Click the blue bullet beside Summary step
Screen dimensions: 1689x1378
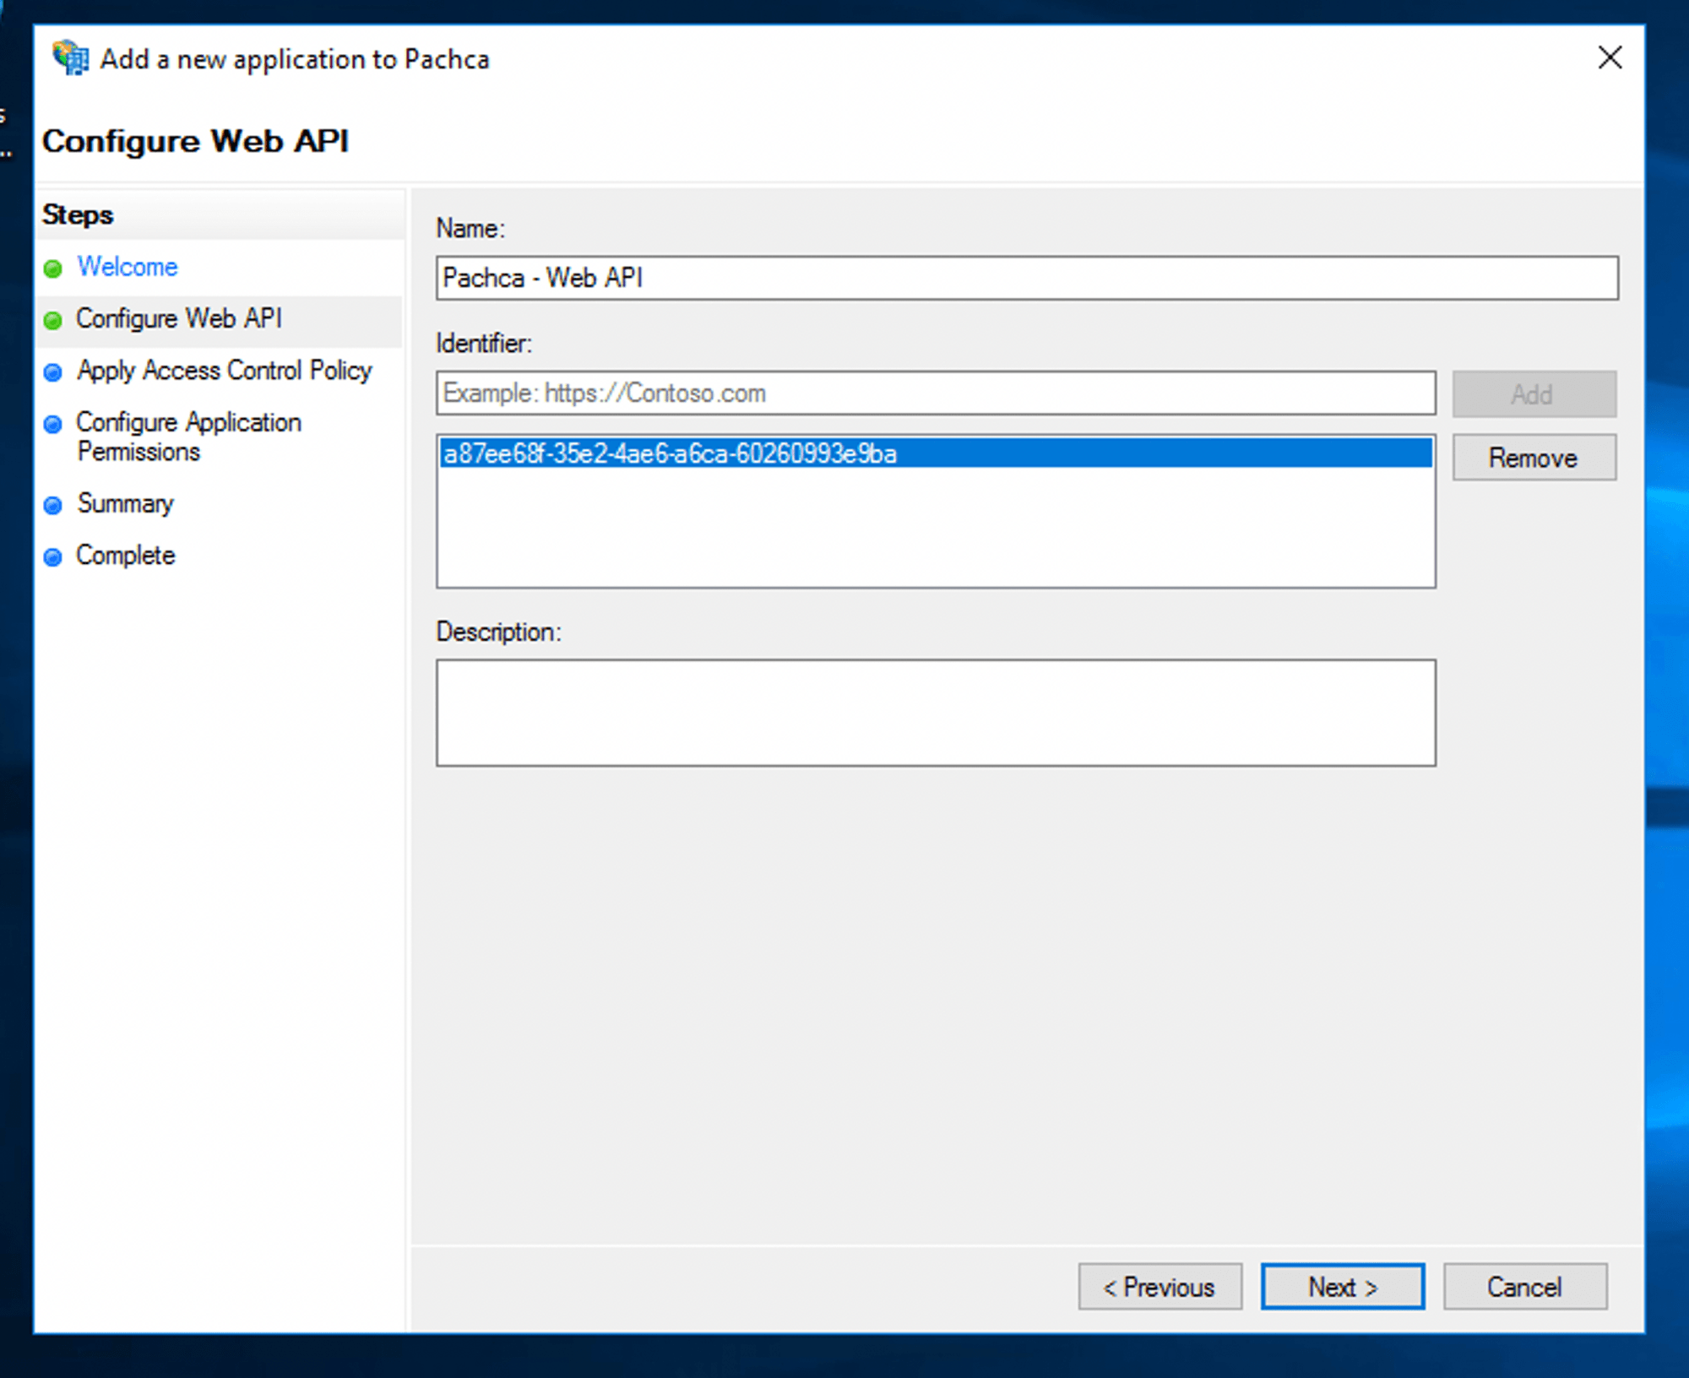pyautogui.click(x=53, y=505)
